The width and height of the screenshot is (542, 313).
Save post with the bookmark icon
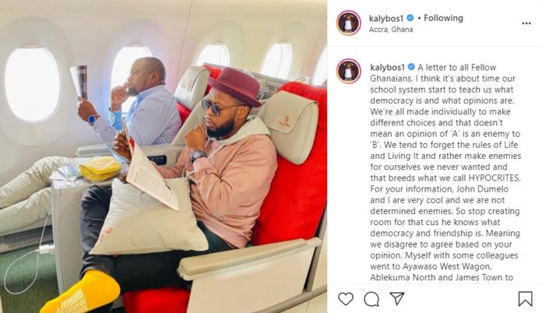coord(525,299)
